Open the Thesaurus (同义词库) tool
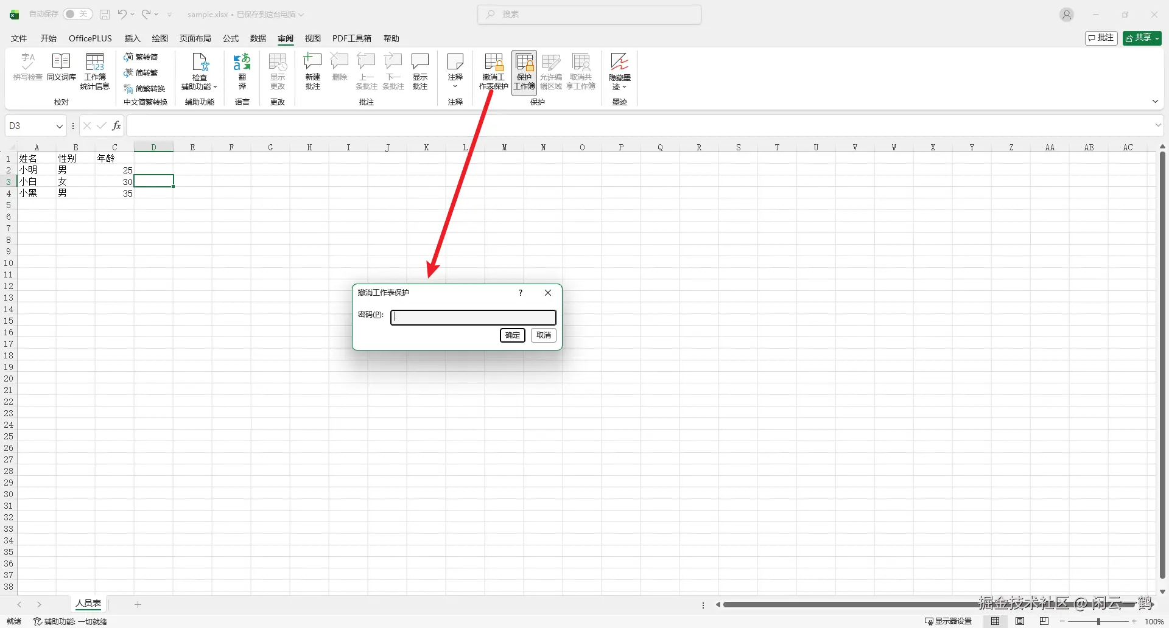Screen dimensions: 1169x628 click(61, 67)
